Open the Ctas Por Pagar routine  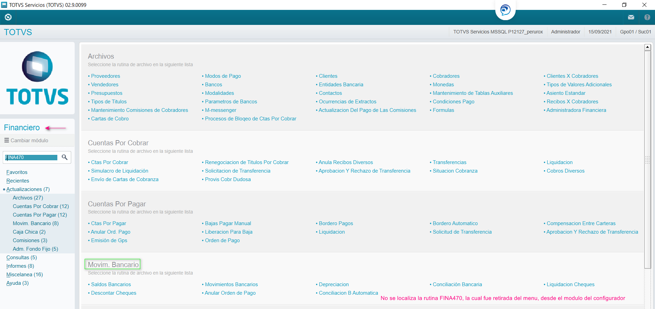(x=109, y=223)
